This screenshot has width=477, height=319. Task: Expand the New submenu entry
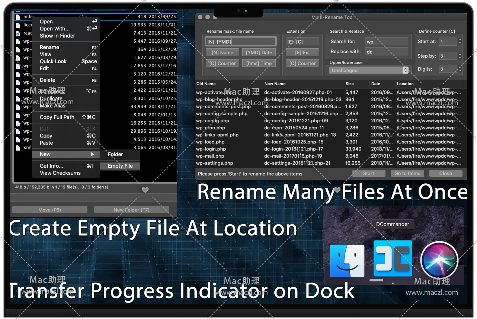(66, 154)
